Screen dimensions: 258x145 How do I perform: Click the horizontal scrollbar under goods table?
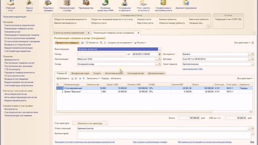pos(136,112)
